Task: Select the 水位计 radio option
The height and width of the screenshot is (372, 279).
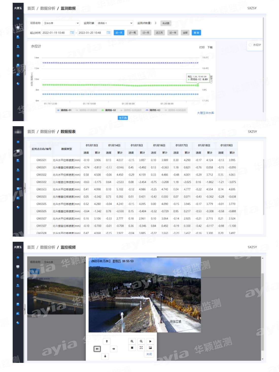Action: [x=250, y=45]
